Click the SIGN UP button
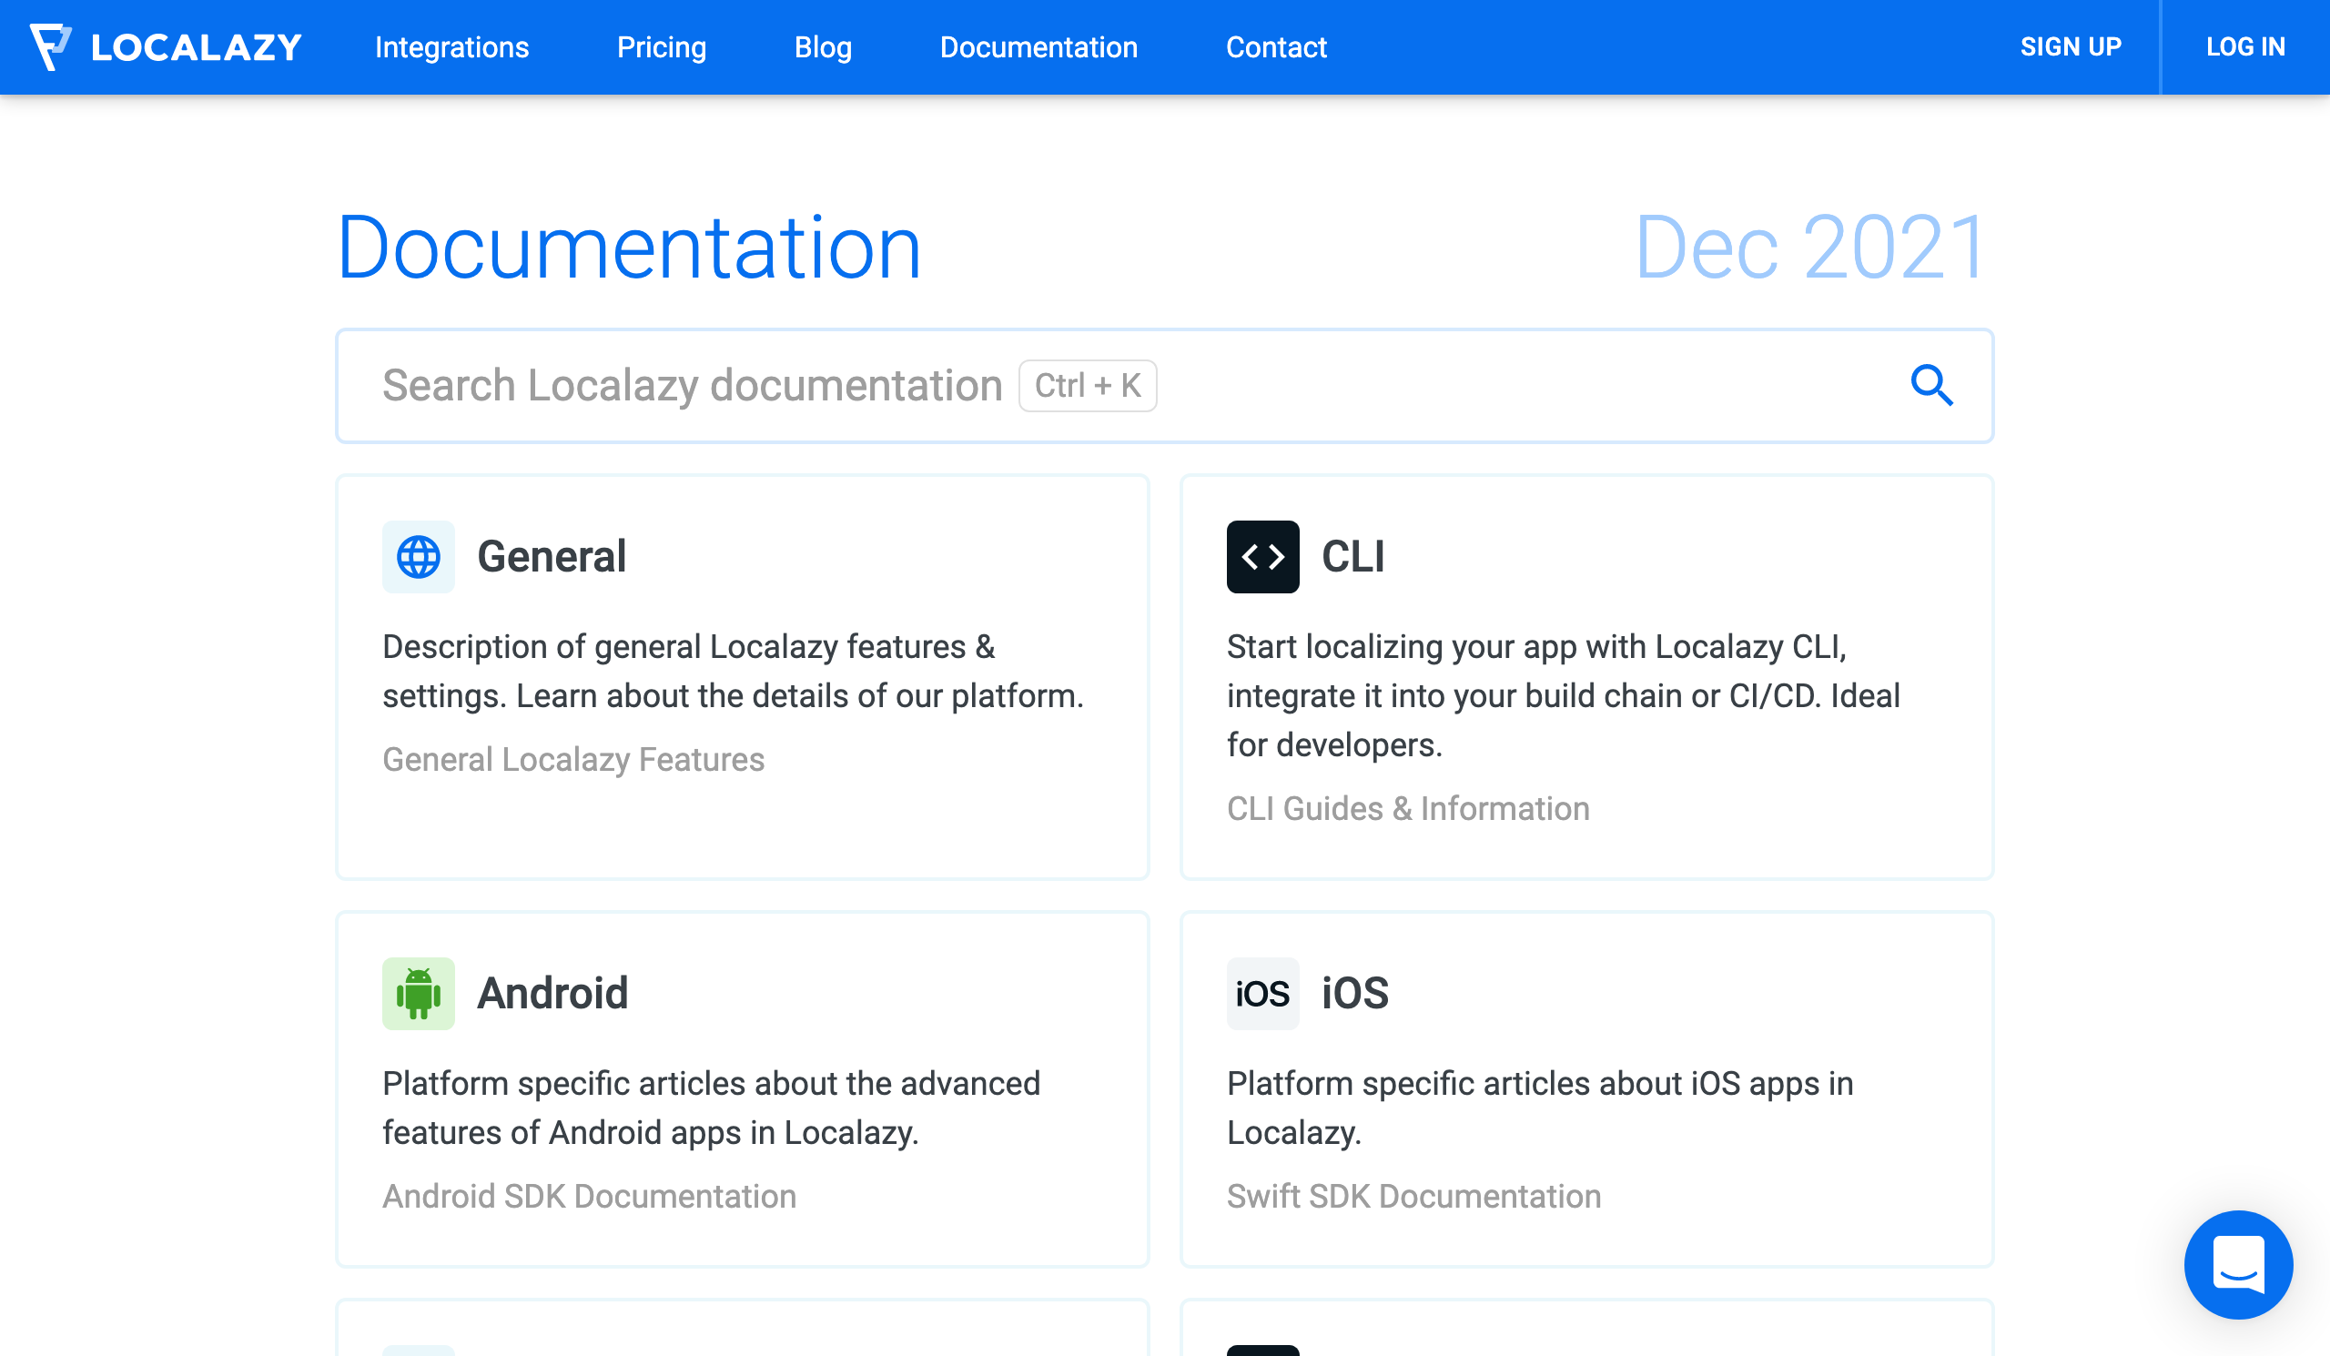The height and width of the screenshot is (1356, 2330). (2072, 47)
